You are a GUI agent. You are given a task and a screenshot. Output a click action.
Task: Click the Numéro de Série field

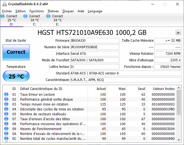pos(94,47)
